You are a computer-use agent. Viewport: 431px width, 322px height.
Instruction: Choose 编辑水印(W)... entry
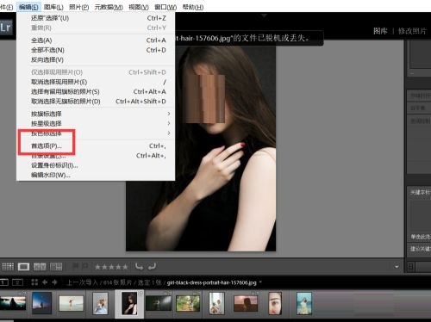click(96, 175)
